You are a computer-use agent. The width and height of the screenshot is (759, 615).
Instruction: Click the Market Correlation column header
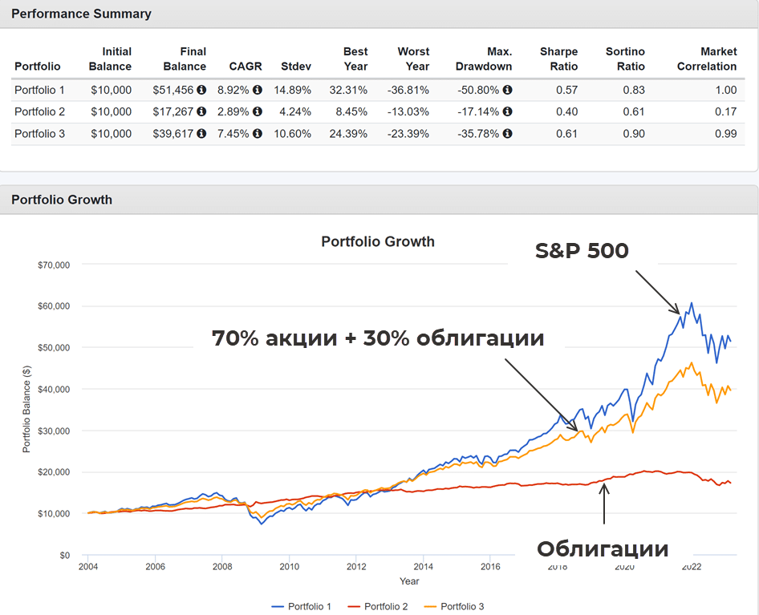coord(706,59)
